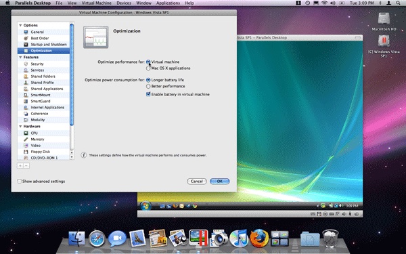406x254 pixels.
Task: Click the SmartMount icon
Action: [26, 95]
